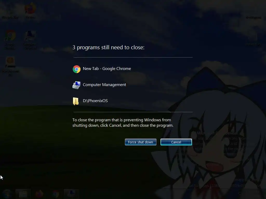Click the PhoenixOS folder icon
The image size is (266, 199).
[76, 101]
